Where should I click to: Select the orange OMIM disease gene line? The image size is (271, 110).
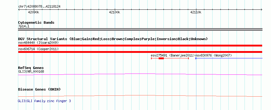click(x=140, y=96)
